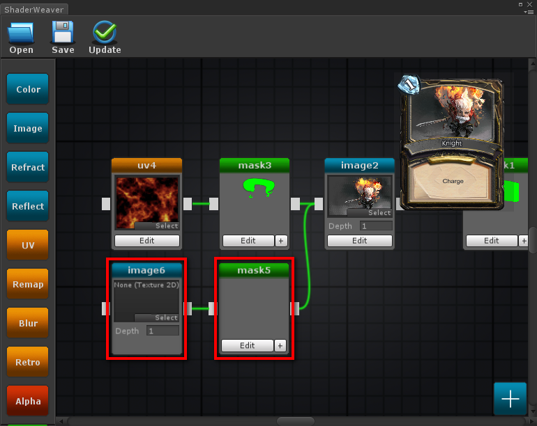The height and width of the screenshot is (426, 537).
Task: Click Edit on the image2 node
Action: (360, 241)
